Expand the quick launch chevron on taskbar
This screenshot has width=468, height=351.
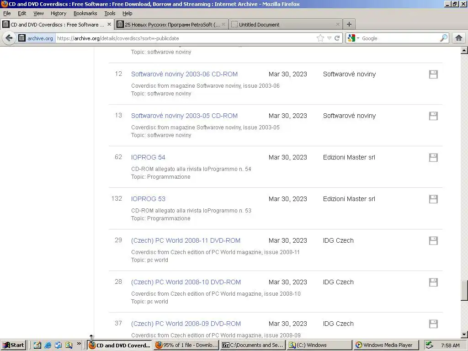[79, 344]
